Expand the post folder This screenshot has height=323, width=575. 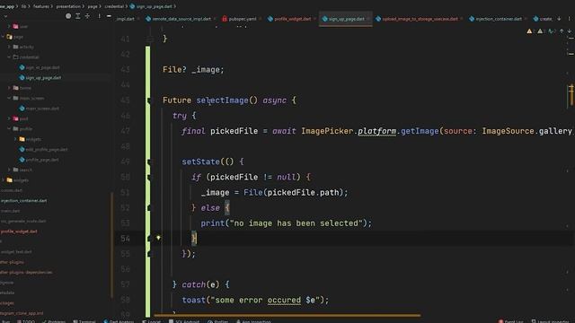(x=9, y=118)
